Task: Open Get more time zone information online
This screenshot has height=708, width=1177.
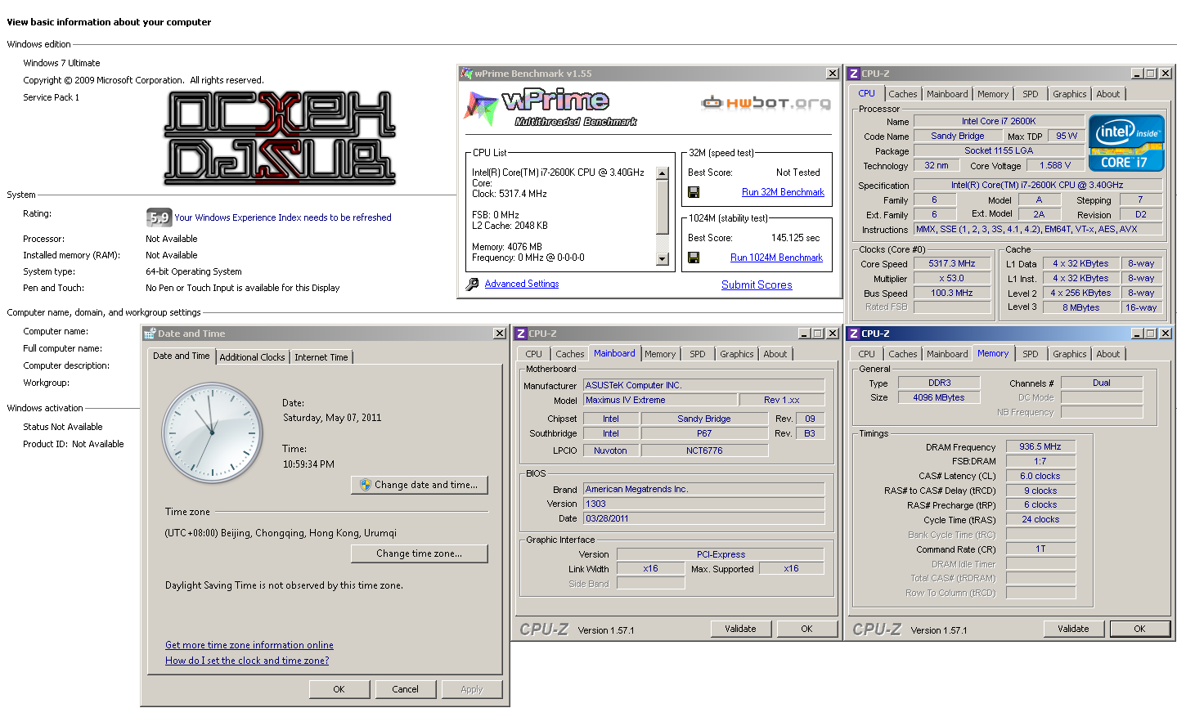Action: (249, 645)
